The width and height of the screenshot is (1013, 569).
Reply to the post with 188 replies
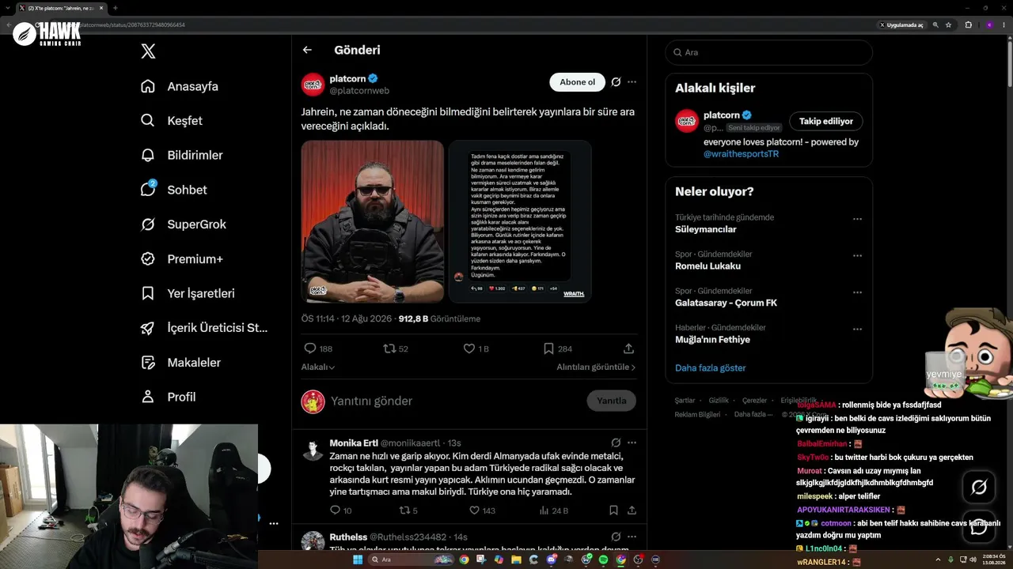click(318, 349)
